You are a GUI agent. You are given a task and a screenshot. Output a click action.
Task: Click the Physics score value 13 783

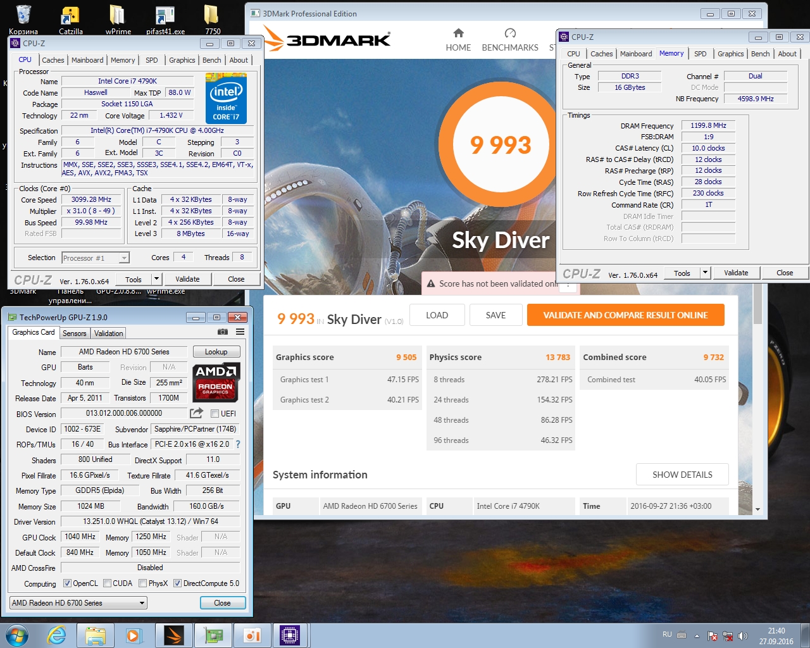pos(558,358)
